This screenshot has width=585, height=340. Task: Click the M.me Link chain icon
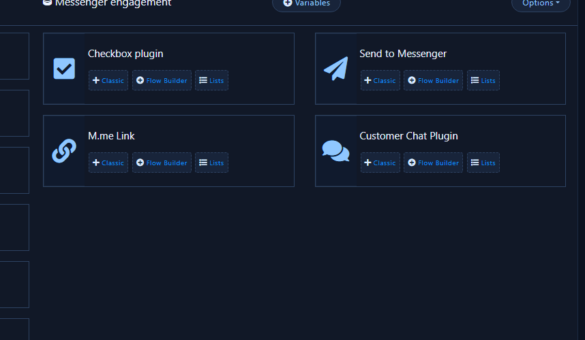tap(64, 151)
